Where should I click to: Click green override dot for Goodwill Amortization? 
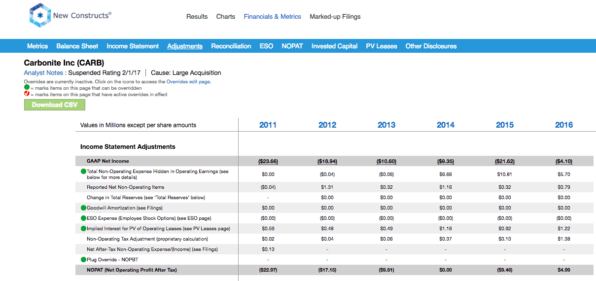(83, 208)
